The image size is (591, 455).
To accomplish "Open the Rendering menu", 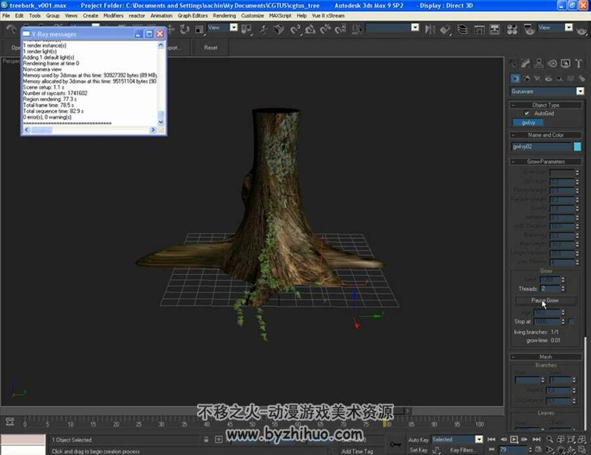I will coord(225,16).
